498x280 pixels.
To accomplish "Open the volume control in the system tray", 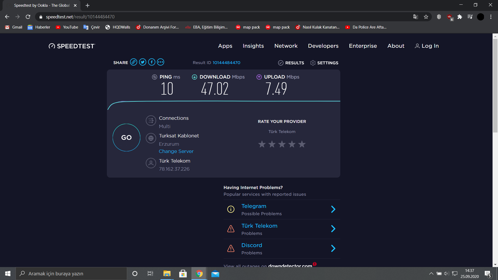I will point(446,274).
